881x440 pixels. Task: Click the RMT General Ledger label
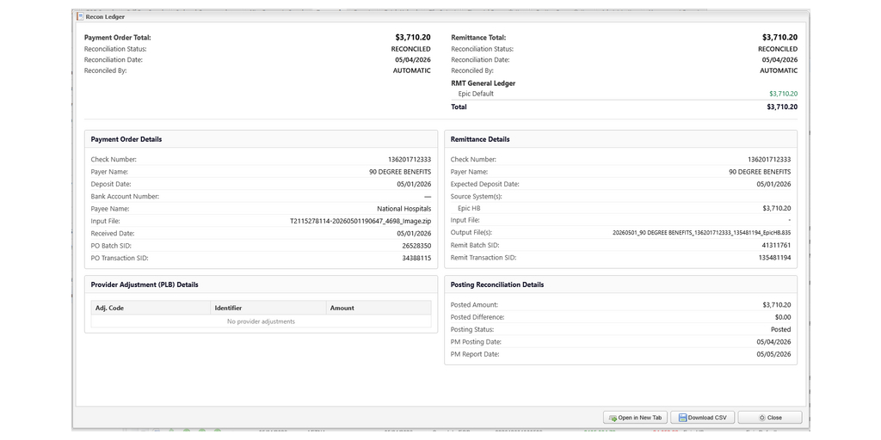(484, 83)
